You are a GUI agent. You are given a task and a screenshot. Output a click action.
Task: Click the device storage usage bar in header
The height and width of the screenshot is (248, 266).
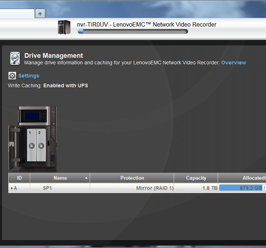(133, 31)
